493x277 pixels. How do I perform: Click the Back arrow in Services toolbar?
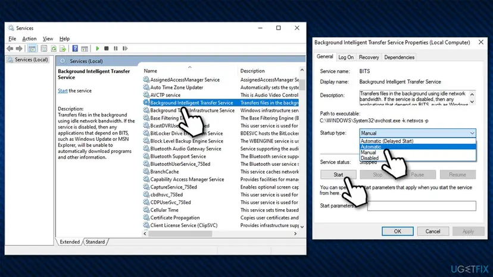click(x=10, y=48)
